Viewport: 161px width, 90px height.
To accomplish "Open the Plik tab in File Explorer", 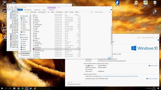I will click(20, 10).
